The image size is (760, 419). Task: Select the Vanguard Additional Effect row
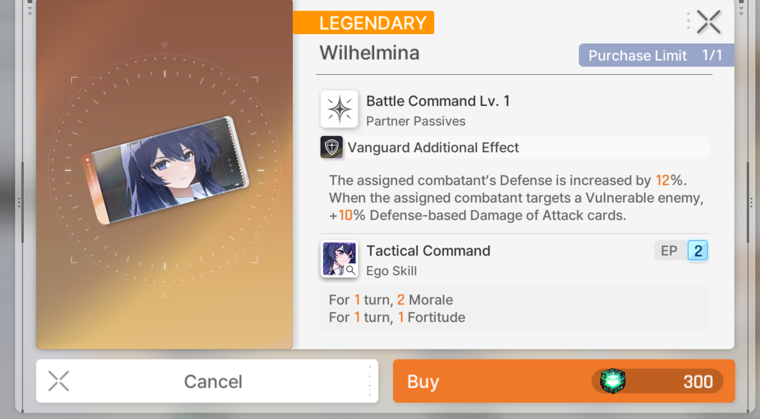515,147
